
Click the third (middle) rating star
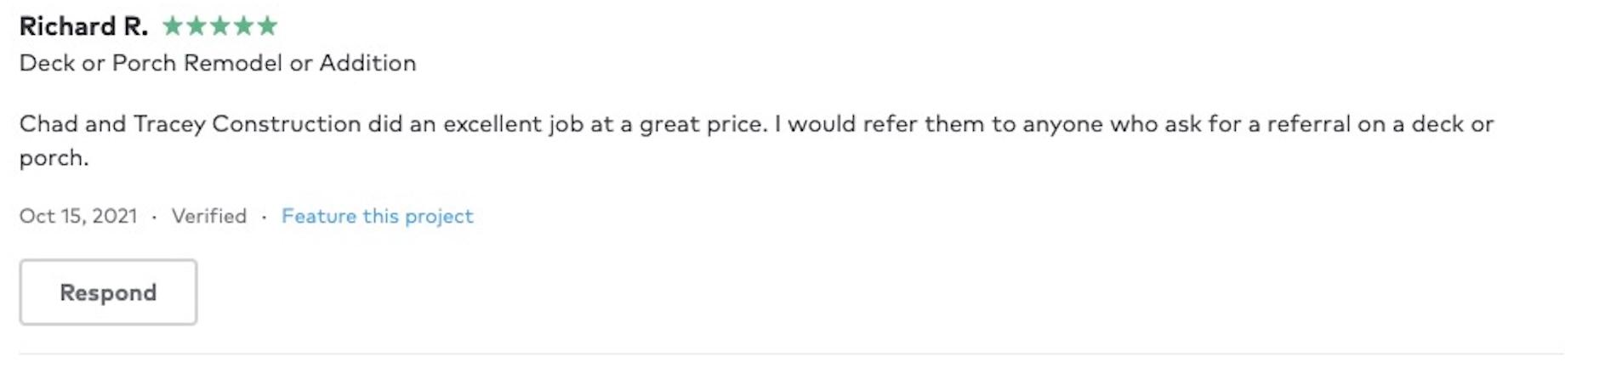click(220, 26)
